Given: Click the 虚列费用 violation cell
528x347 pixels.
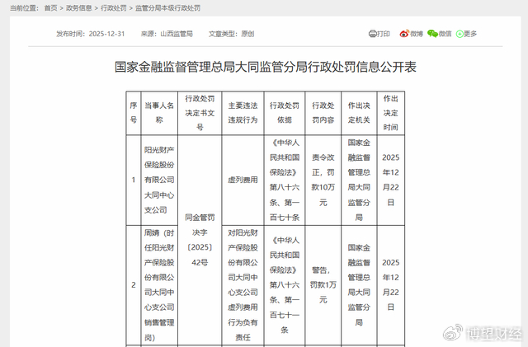Looking at the screenshot, I should click(x=243, y=180).
